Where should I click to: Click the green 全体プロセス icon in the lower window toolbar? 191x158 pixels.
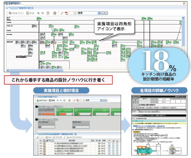pos(38,100)
